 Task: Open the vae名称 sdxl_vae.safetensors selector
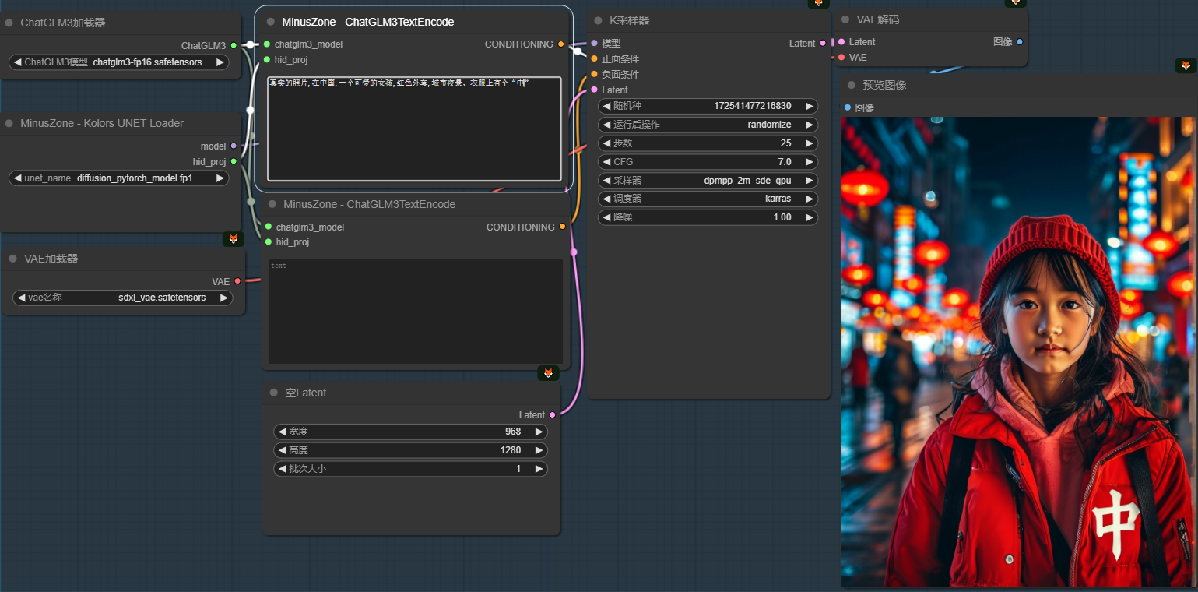pos(123,298)
